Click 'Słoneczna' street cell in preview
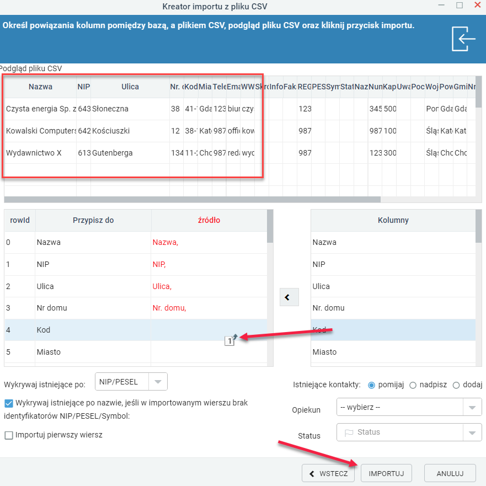The width and height of the screenshot is (486, 486). click(x=130, y=109)
